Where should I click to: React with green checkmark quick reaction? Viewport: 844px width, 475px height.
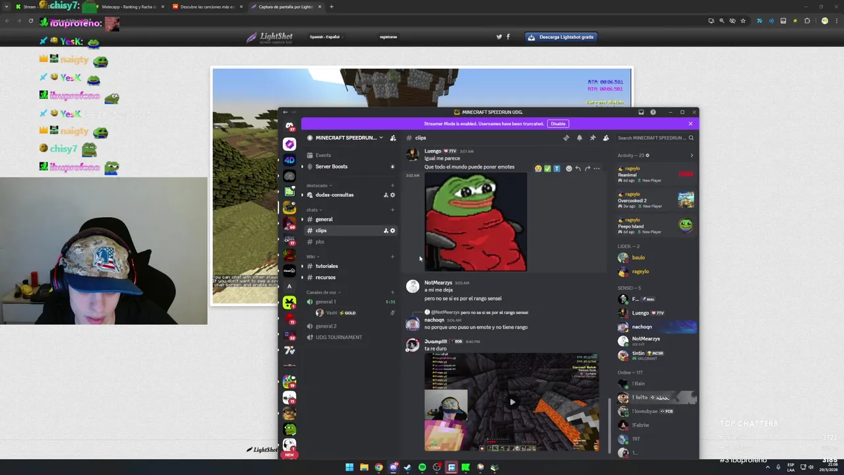(x=547, y=169)
